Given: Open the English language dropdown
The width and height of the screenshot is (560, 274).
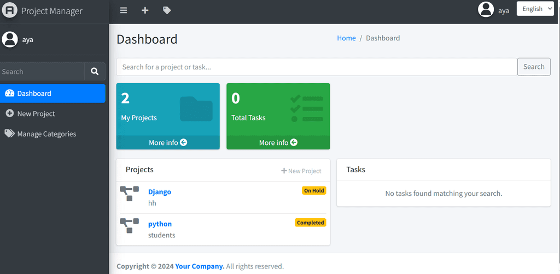Looking at the screenshot, I should 535,9.
